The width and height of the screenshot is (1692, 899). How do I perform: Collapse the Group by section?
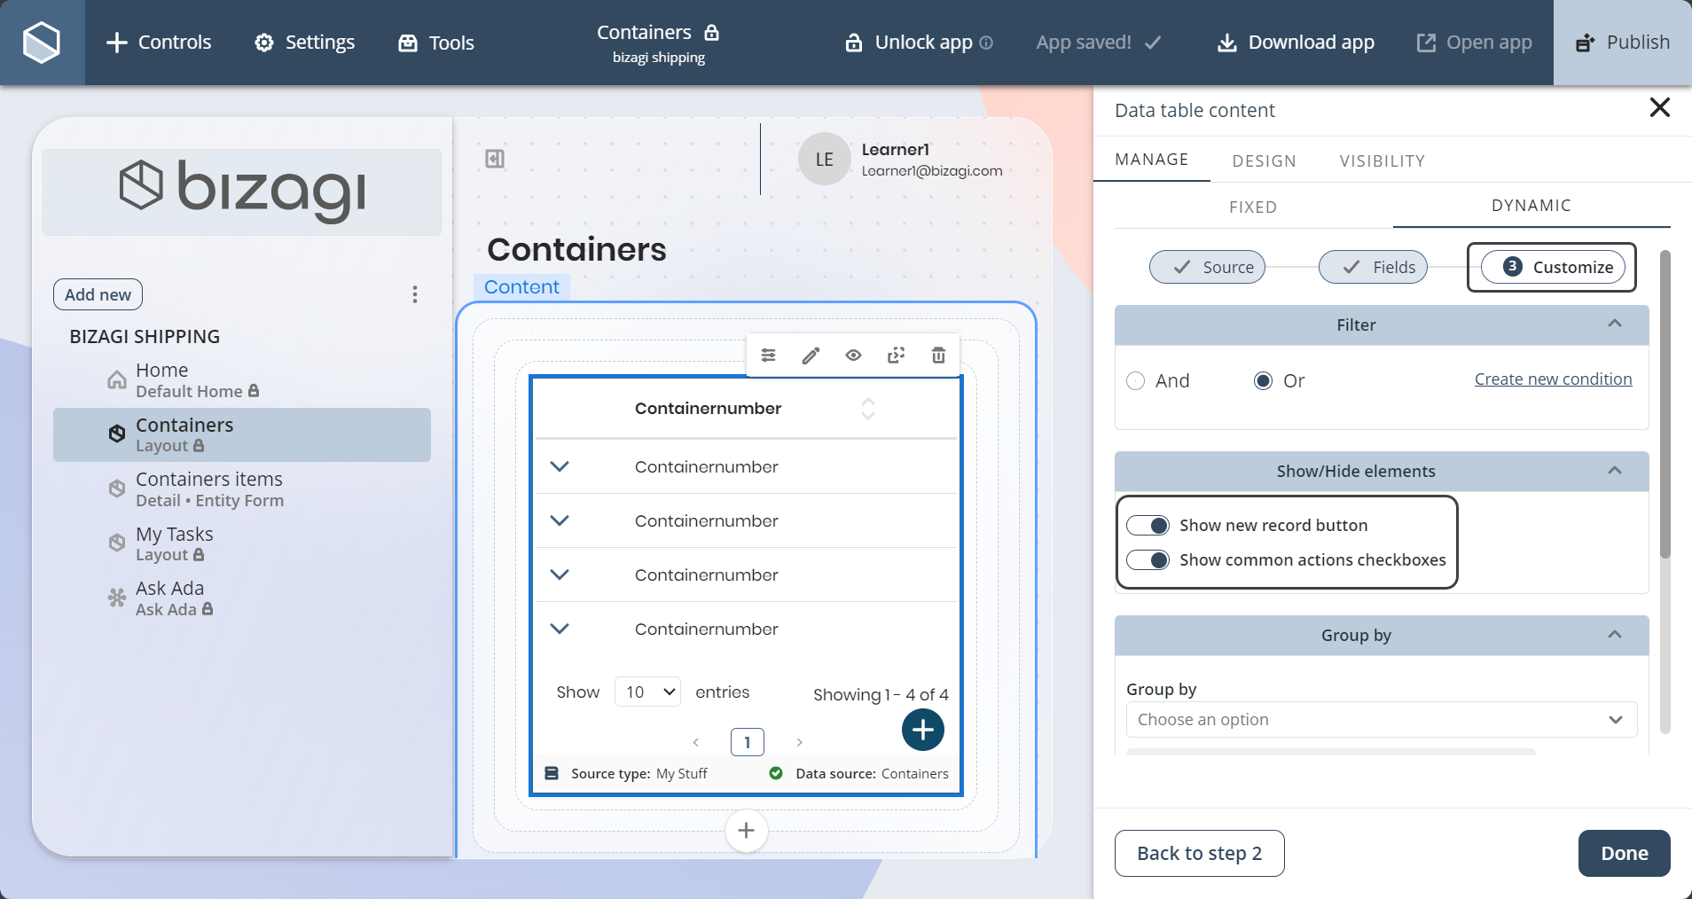pos(1615,635)
